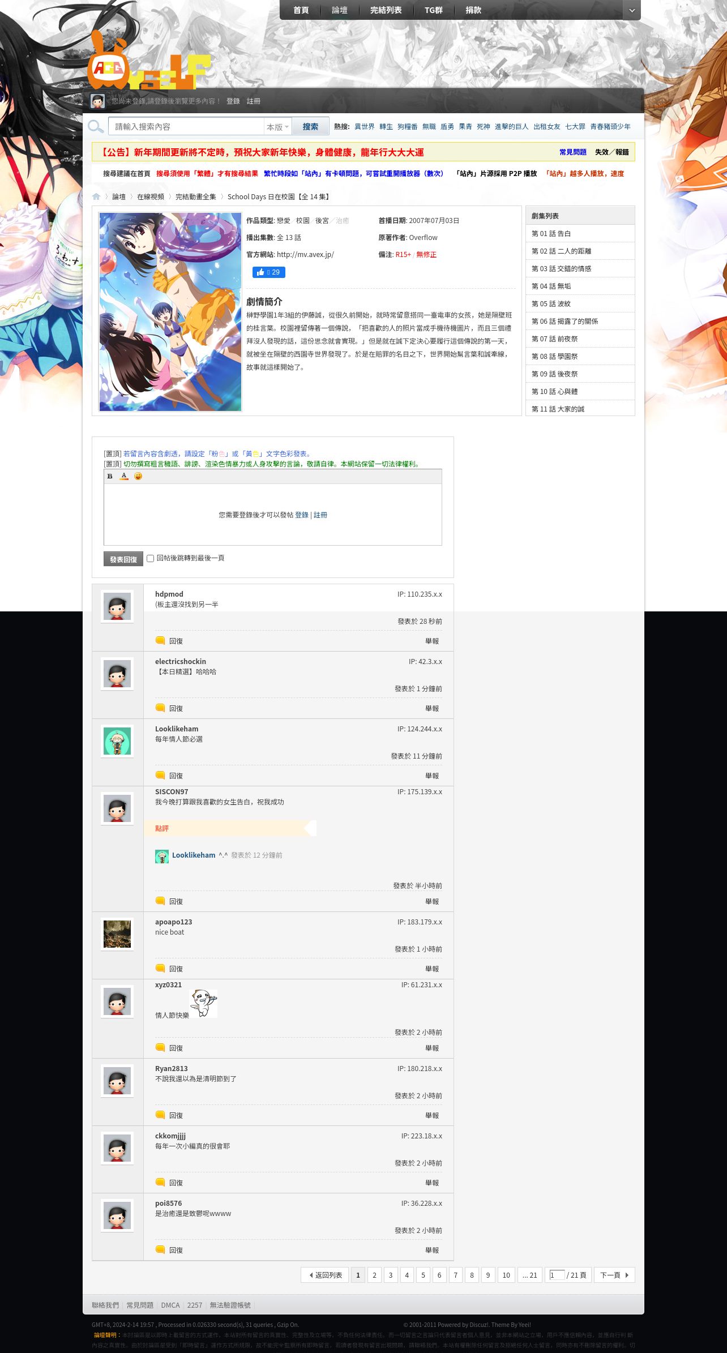Click the 聯絡我們 footer link
The height and width of the screenshot is (1353, 727).
pyautogui.click(x=105, y=1305)
